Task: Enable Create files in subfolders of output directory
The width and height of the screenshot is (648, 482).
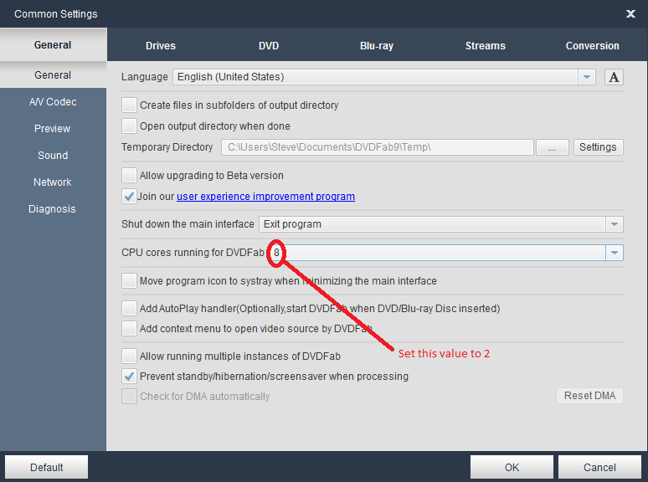Action: click(x=129, y=105)
